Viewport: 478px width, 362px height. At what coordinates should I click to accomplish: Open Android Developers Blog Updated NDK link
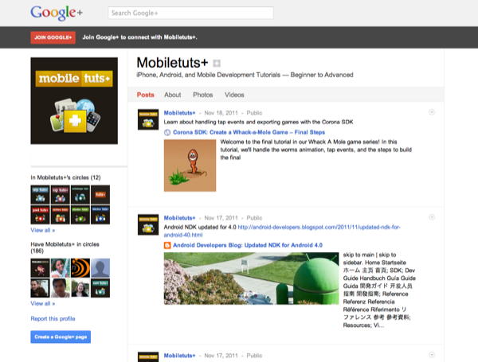tap(248, 245)
